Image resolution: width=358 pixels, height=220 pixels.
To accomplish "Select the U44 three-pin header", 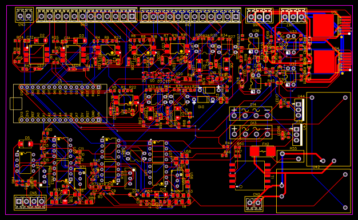I will coord(299,109).
